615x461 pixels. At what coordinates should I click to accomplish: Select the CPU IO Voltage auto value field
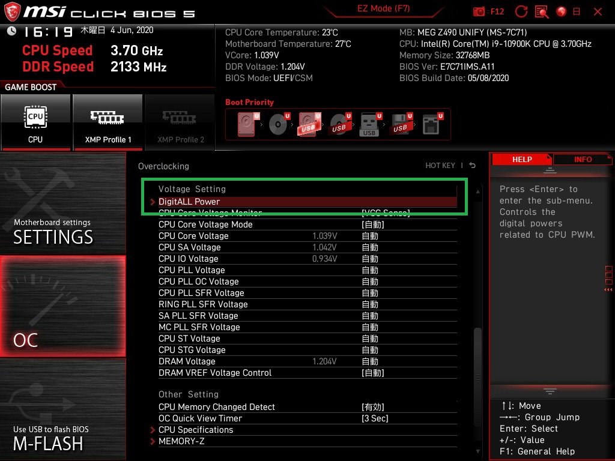(370, 259)
